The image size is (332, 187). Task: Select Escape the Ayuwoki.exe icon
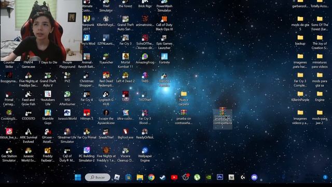pyautogui.click(x=106, y=117)
